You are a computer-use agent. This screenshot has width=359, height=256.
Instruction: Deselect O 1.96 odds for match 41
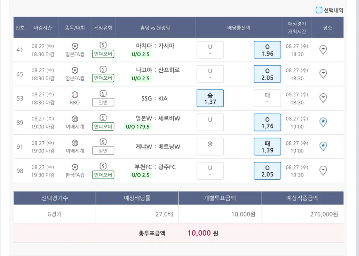267,50
